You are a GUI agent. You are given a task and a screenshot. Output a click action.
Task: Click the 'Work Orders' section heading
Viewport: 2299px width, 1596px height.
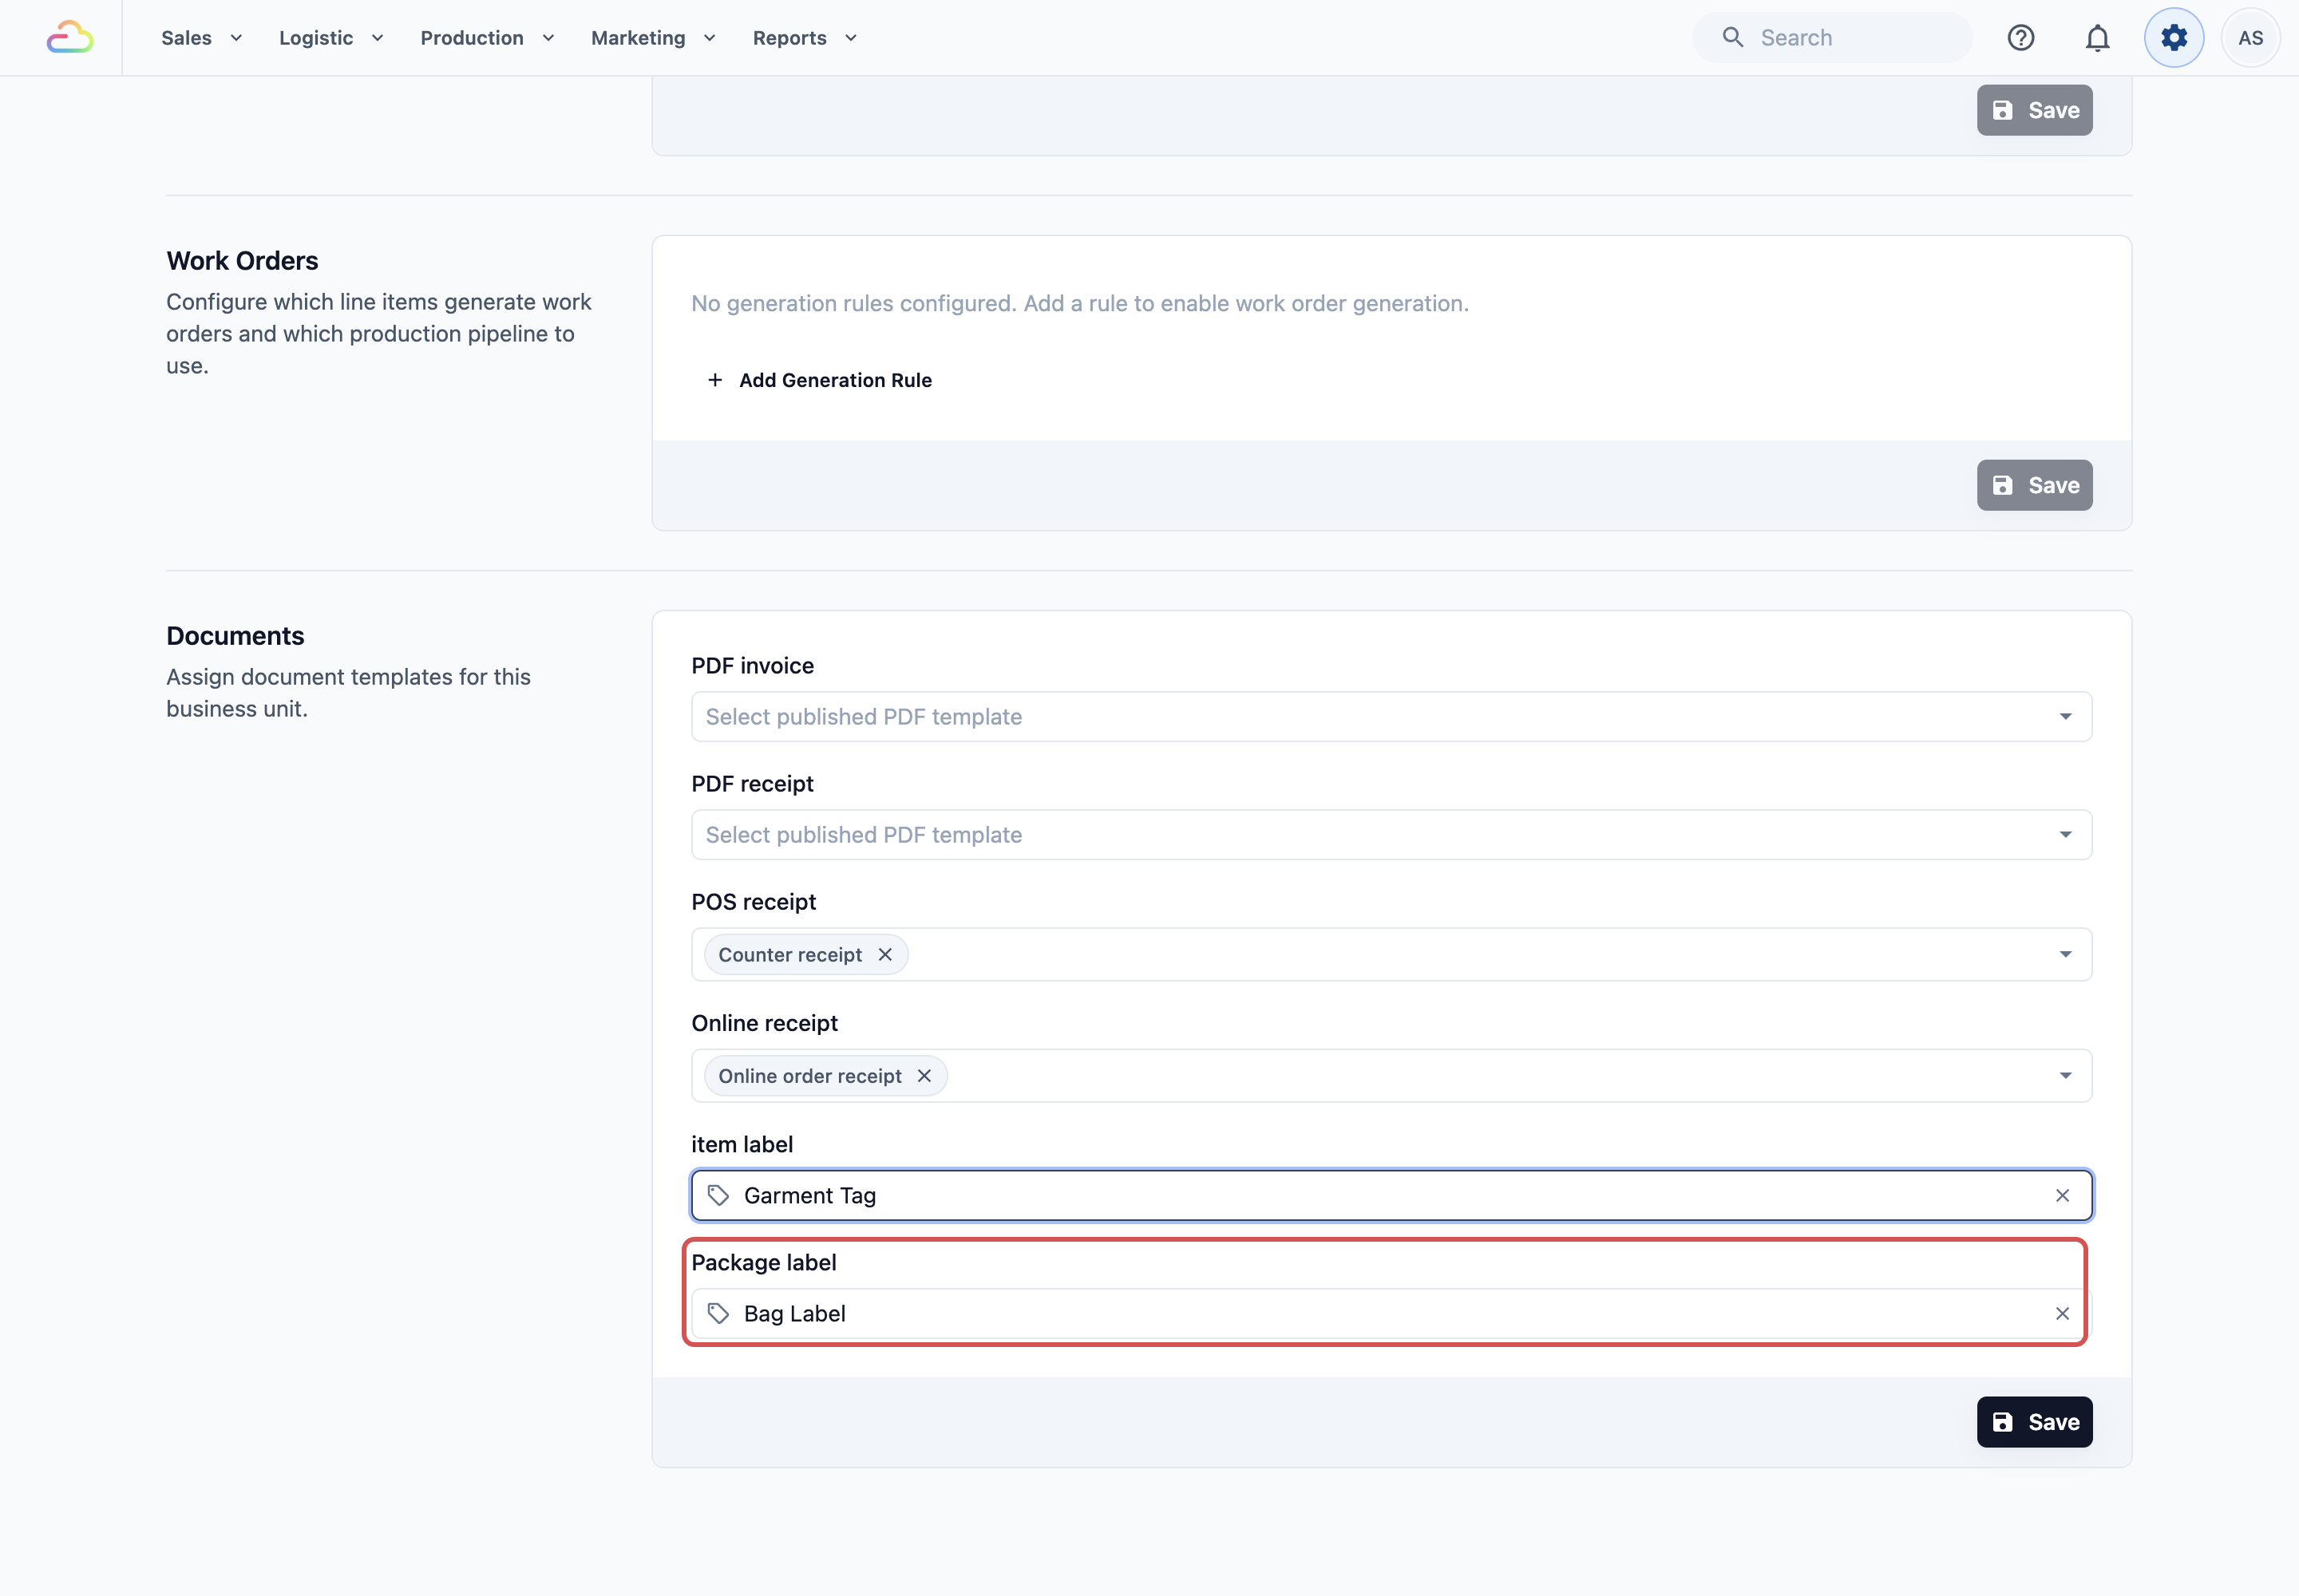pyautogui.click(x=242, y=261)
